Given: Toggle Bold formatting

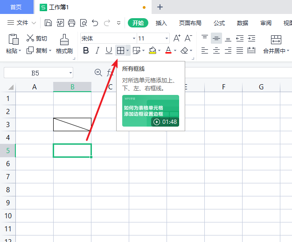Looking at the screenshot, I should pyautogui.click(x=85, y=50).
